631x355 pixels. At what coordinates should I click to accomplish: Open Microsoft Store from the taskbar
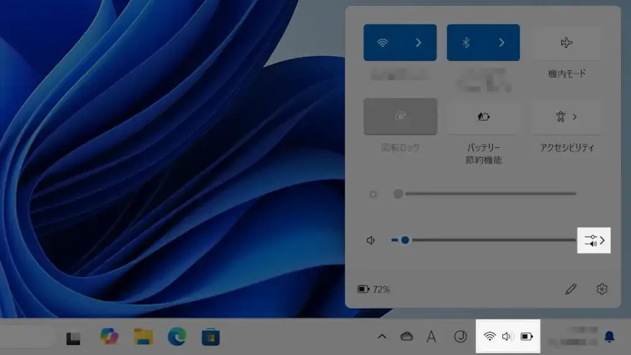click(211, 337)
